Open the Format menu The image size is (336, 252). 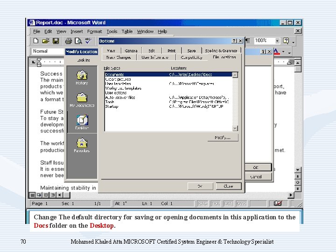[x=94, y=32]
